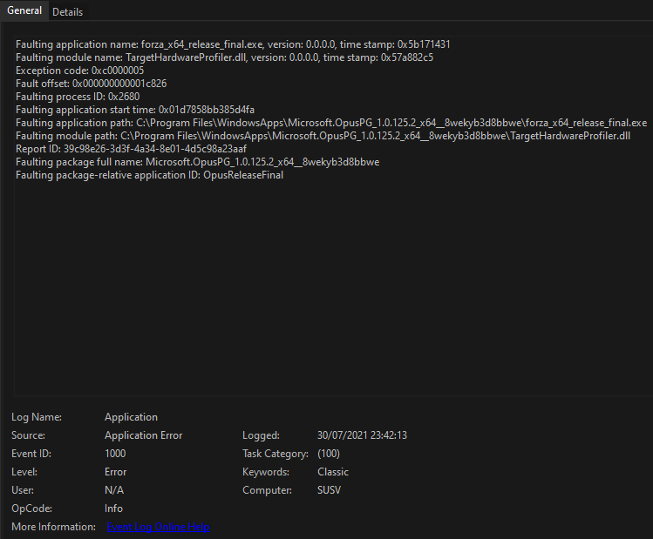This screenshot has width=653, height=539.
Task: Open the Details tab
Action: click(x=67, y=12)
